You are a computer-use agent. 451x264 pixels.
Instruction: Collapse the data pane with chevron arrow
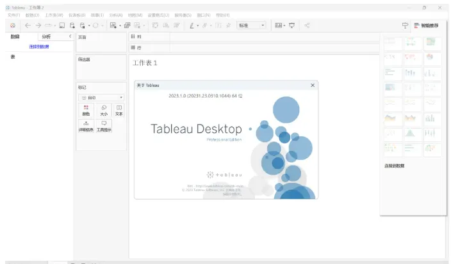click(70, 36)
